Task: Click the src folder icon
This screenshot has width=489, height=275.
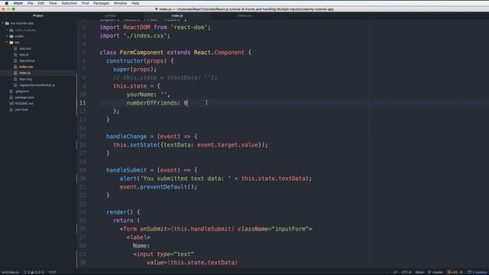Action: (x=11, y=43)
